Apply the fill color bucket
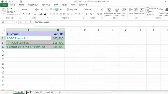The image size is (168, 94). [x=41, y=14]
